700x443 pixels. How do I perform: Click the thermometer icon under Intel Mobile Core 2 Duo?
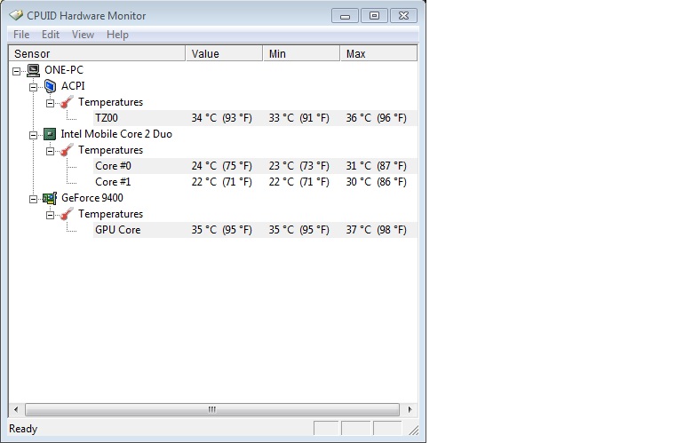pyautogui.click(x=67, y=150)
